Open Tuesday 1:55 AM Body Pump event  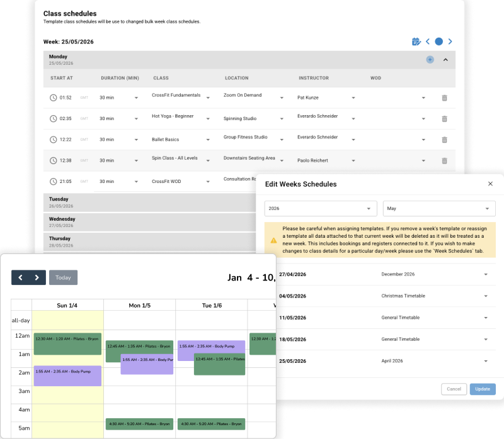(211, 347)
